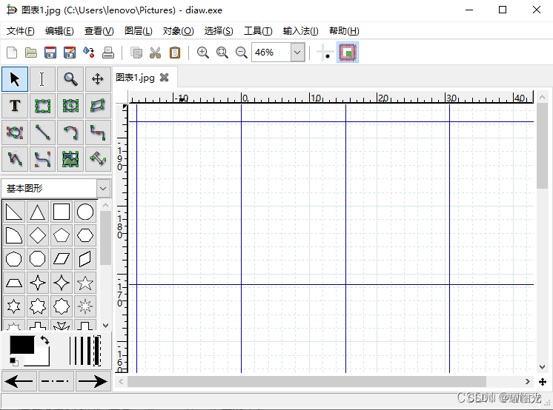Select the text edit cursor tool

(42, 79)
